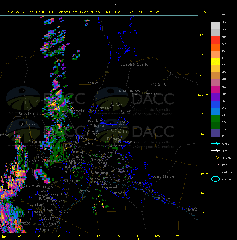Click the 'La_Carrera' map label
Screen dimensions: 237x240
point(32,186)
